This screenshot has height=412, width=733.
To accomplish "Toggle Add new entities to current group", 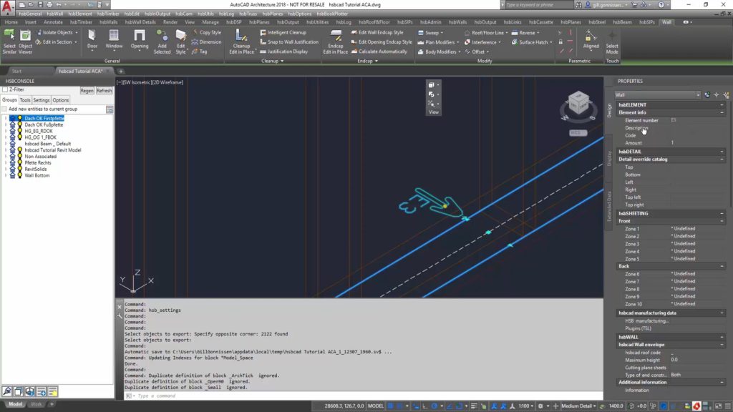I will pyautogui.click(x=5, y=109).
